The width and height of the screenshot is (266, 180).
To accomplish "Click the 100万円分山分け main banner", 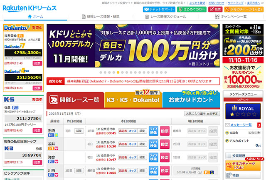I will point(133,45).
